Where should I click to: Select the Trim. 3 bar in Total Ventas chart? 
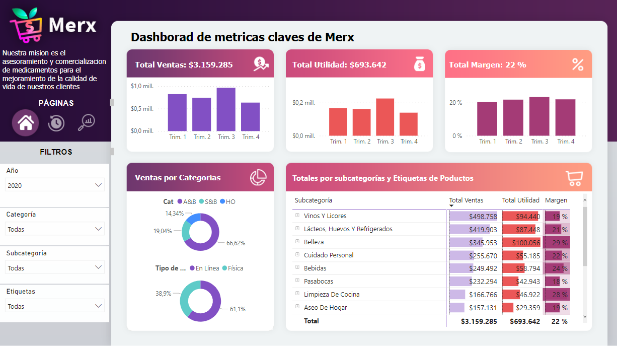[226, 109]
